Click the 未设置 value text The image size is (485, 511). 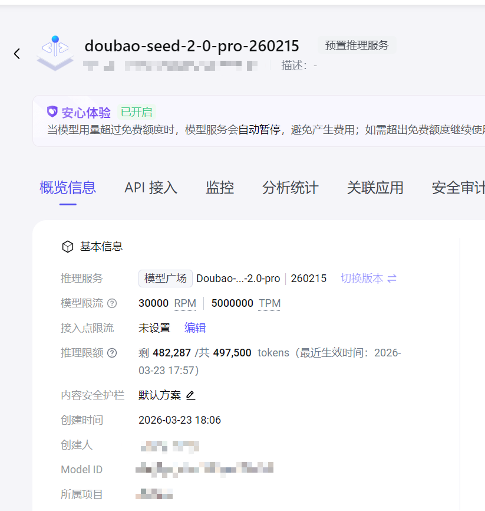point(154,328)
